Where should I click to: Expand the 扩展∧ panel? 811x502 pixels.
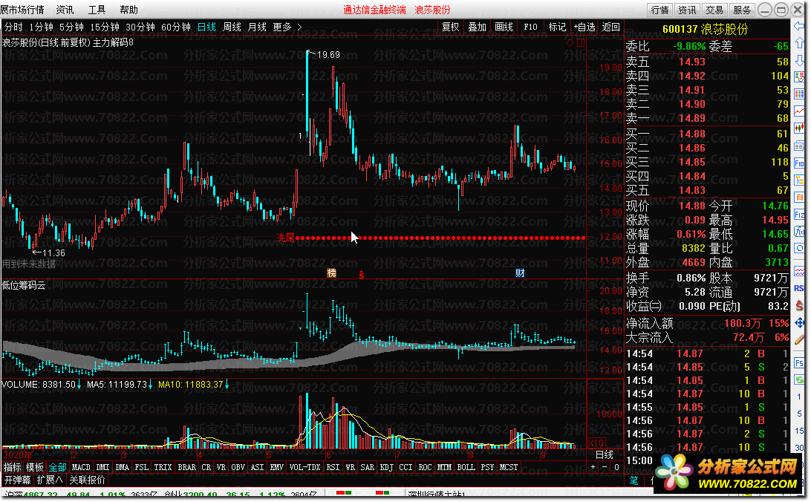[50, 480]
